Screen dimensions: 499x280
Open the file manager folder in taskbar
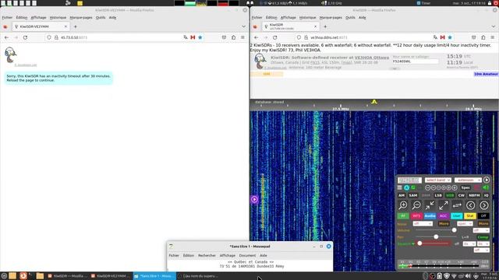40,276
